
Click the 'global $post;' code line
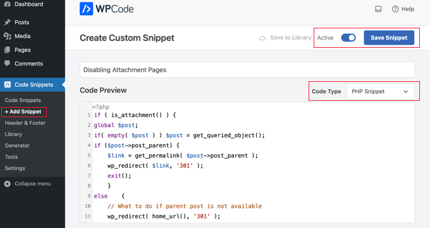click(x=116, y=125)
